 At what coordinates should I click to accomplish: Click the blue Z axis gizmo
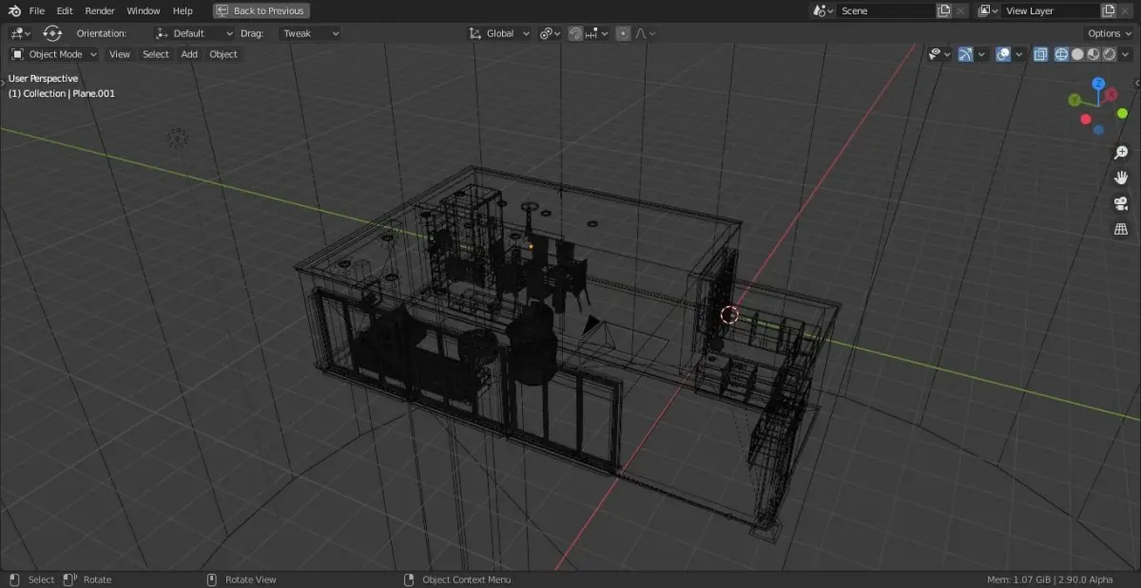[1098, 84]
